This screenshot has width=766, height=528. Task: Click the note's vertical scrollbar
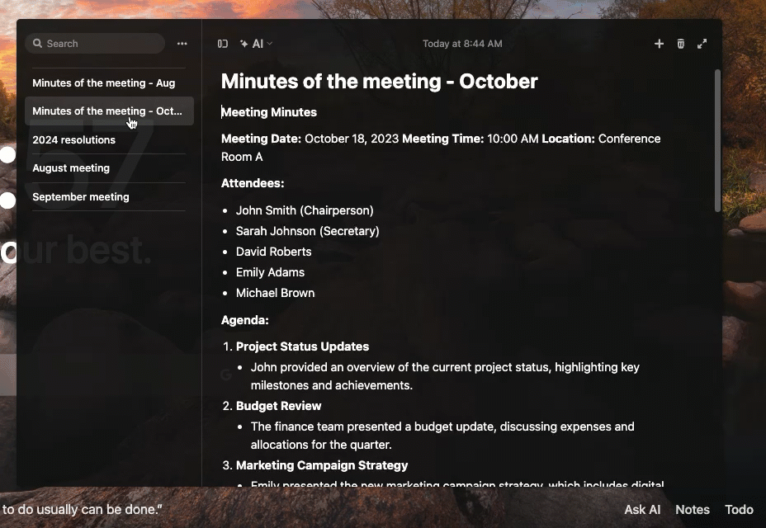717,141
